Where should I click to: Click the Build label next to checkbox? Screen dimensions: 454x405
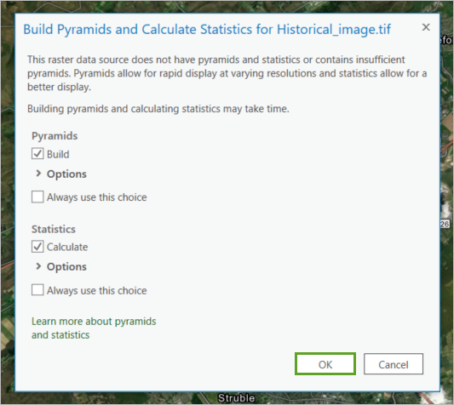point(58,154)
